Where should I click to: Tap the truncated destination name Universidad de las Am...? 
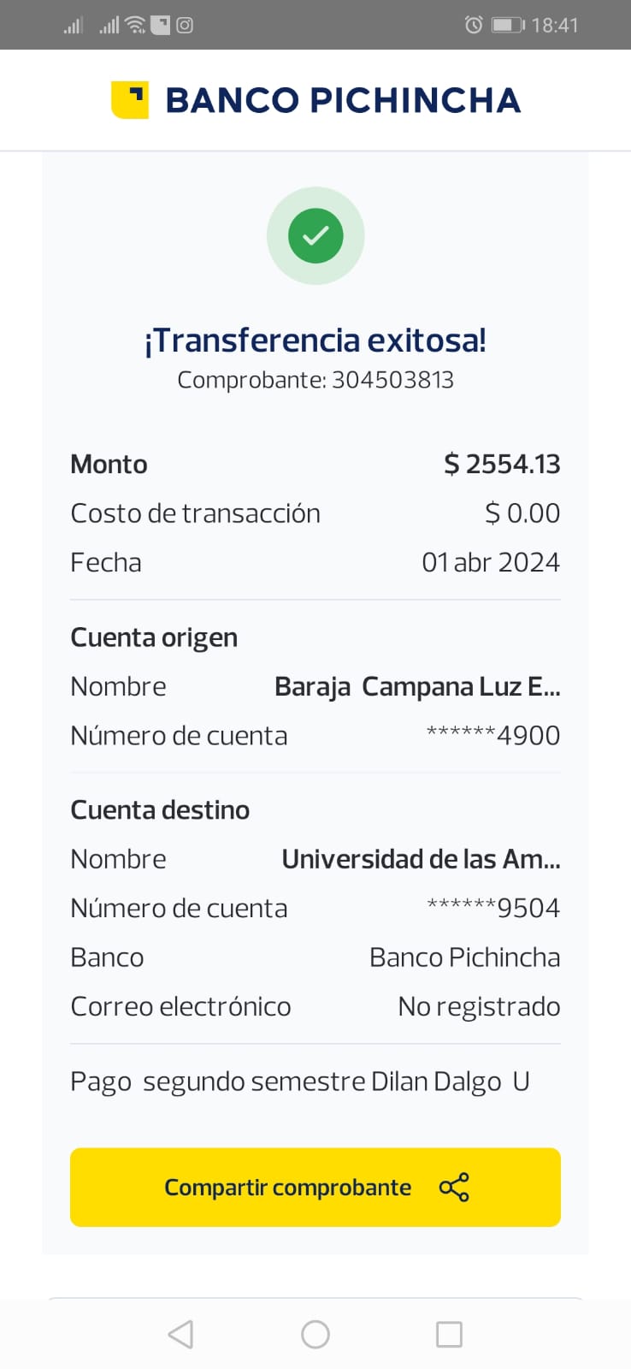(421, 859)
